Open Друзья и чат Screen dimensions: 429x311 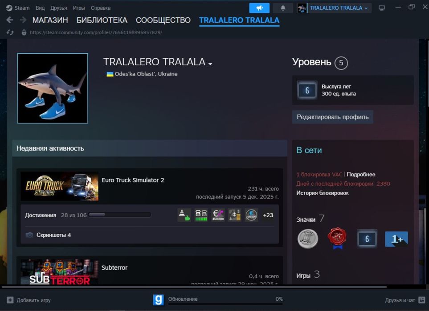point(405,300)
